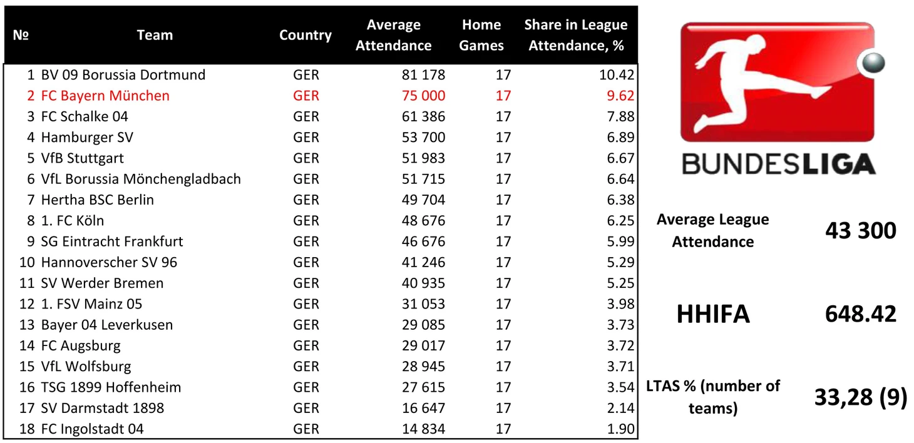The width and height of the screenshot is (914, 443).
Task: Click the Hertha BSC Berlin team cell
Action: tap(97, 200)
